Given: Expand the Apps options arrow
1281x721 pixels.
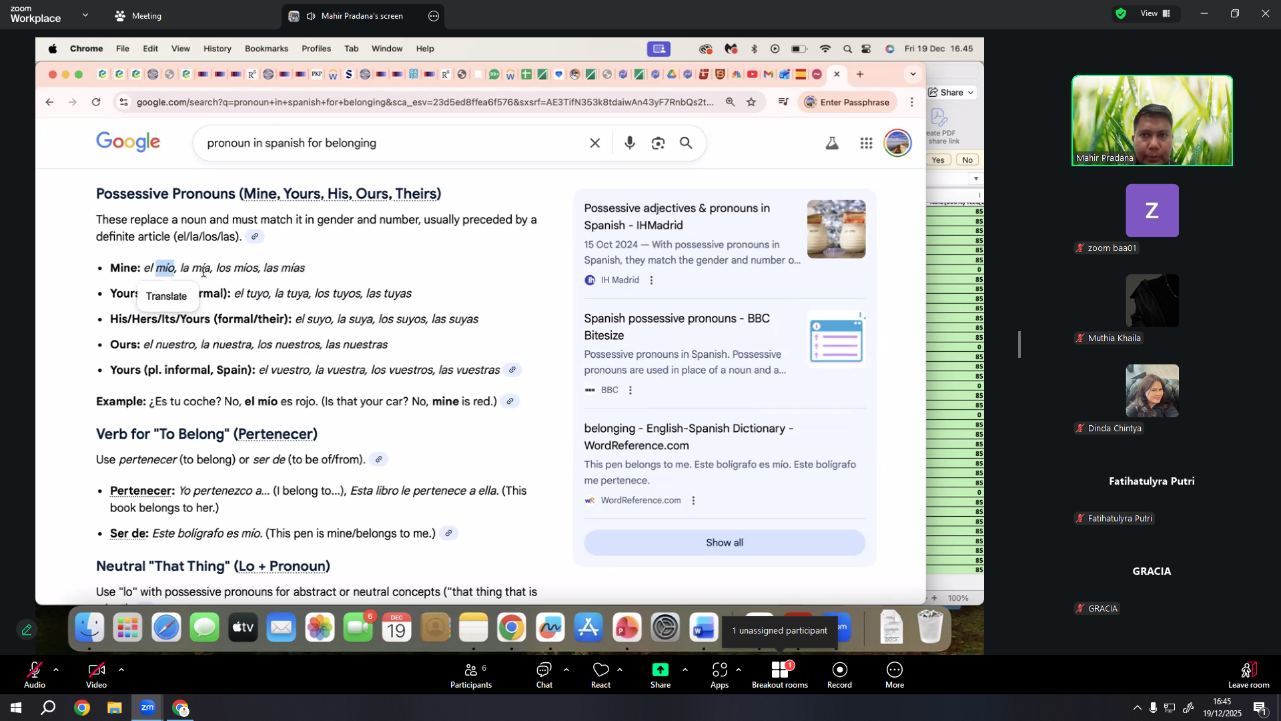Looking at the screenshot, I should (x=739, y=669).
